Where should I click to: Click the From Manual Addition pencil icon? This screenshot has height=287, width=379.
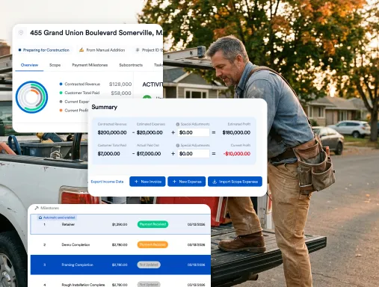coord(81,50)
